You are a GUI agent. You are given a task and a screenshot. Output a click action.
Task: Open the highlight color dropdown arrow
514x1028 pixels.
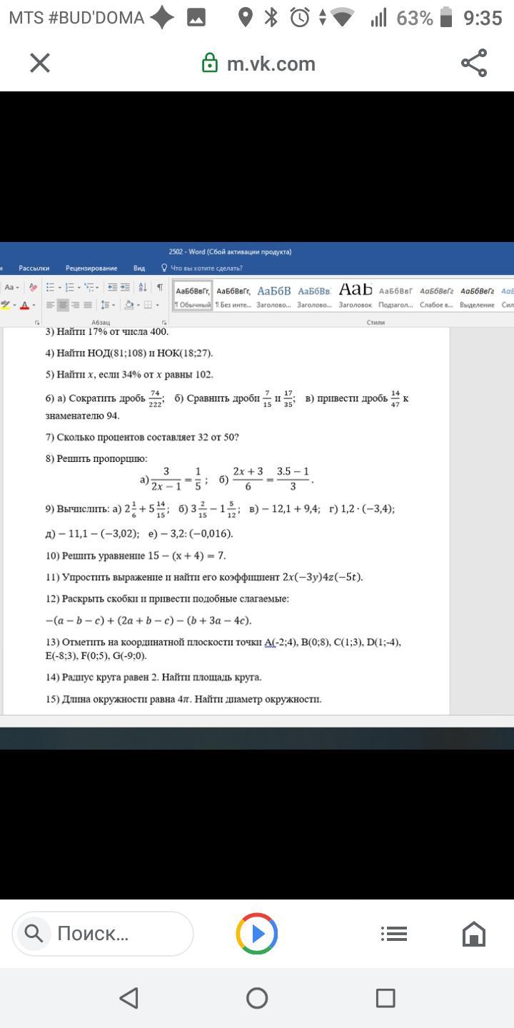(x=14, y=306)
